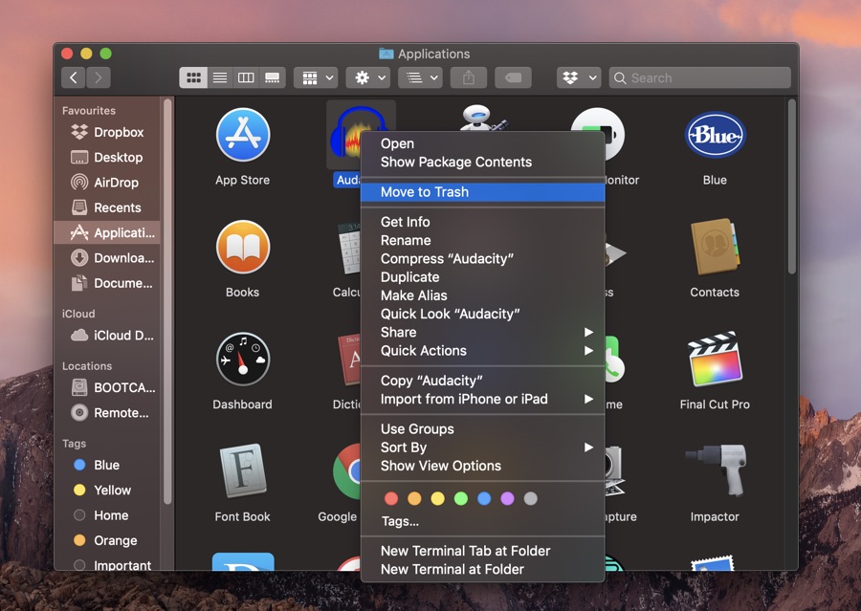The image size is (861, 611).
Task: Switch to column view in toolbar
Action: (x=246, y=78)
